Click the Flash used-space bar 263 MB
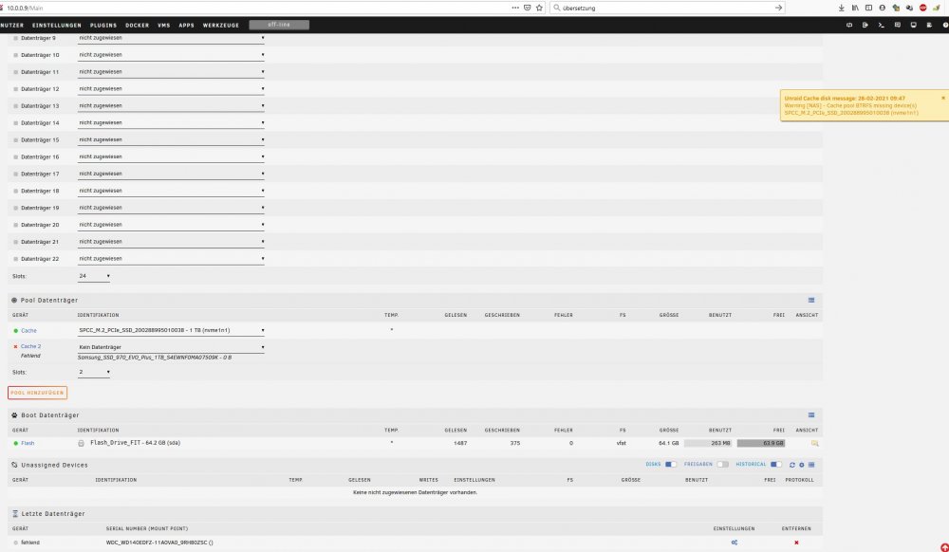949x552 pixels. pos(708,443)
